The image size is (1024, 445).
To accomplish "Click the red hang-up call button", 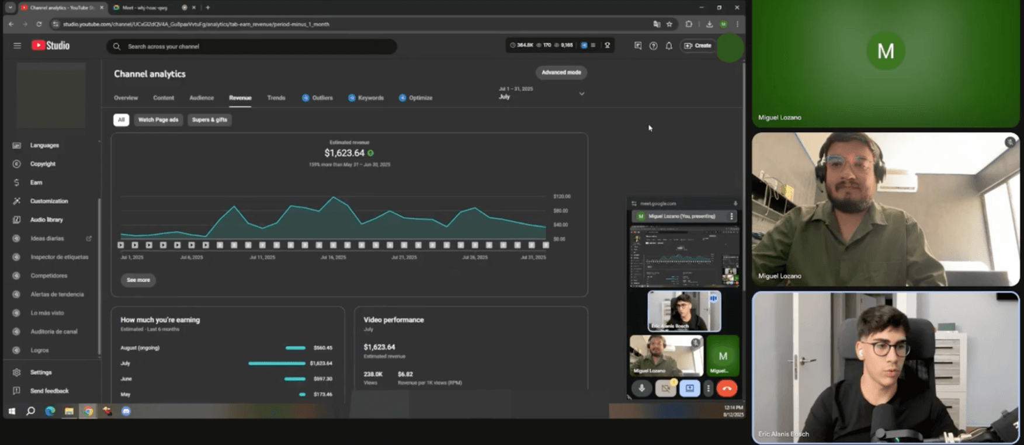I will [727, 388].
